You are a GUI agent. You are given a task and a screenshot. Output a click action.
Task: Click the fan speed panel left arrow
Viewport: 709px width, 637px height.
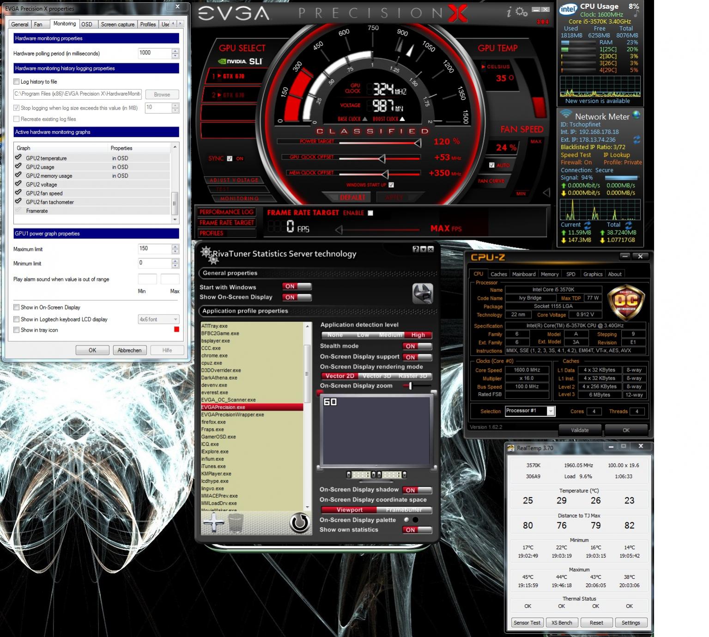[546, 192]
